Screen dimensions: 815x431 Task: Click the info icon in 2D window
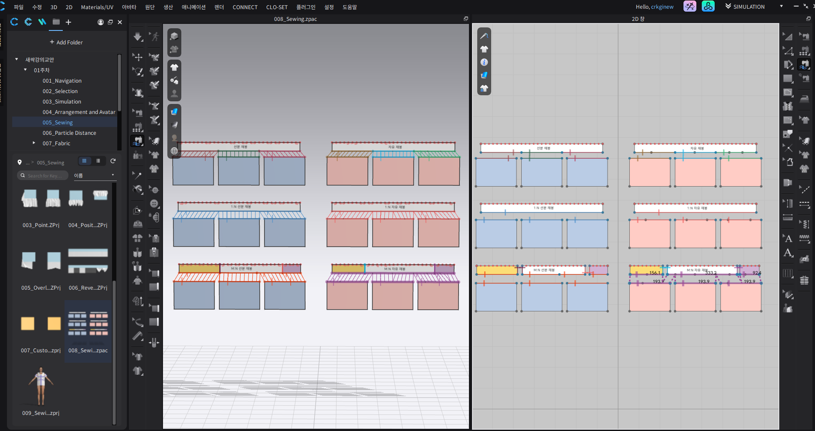tap(484, 62)
